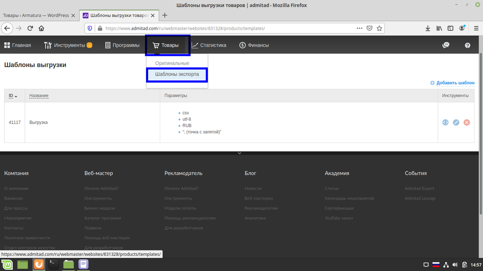
Task: Click template code icon for Выгрузка row
Action: coord(446,122)
